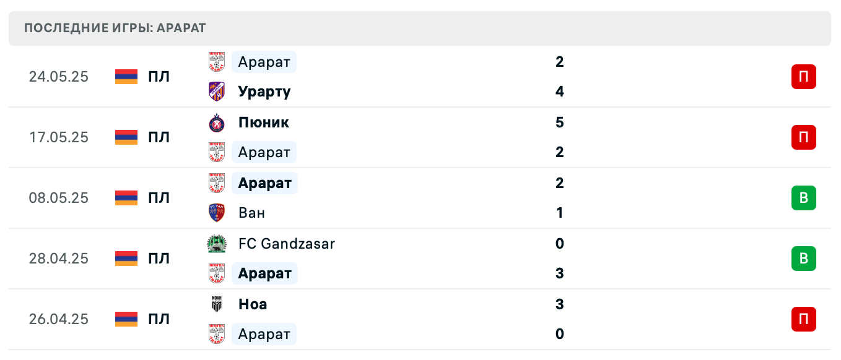Select the ПОСЛЕДНИЕ ИГРЫ: АРАРАТ header
The image size is (841, 360).
pyautogui.click(x=114, y=28)
